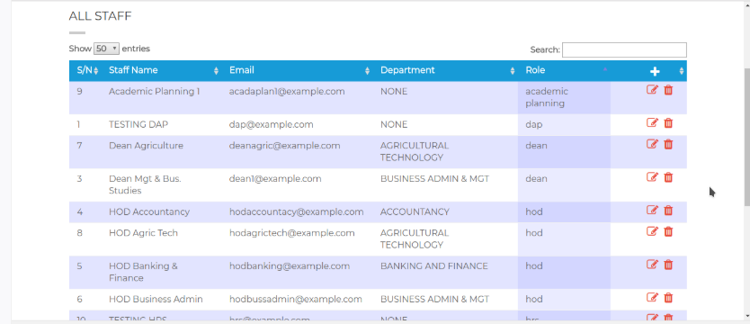Click the Dean Agriculture name cell
The height and width of the screenshot is (324, 750).
[162, 152]
